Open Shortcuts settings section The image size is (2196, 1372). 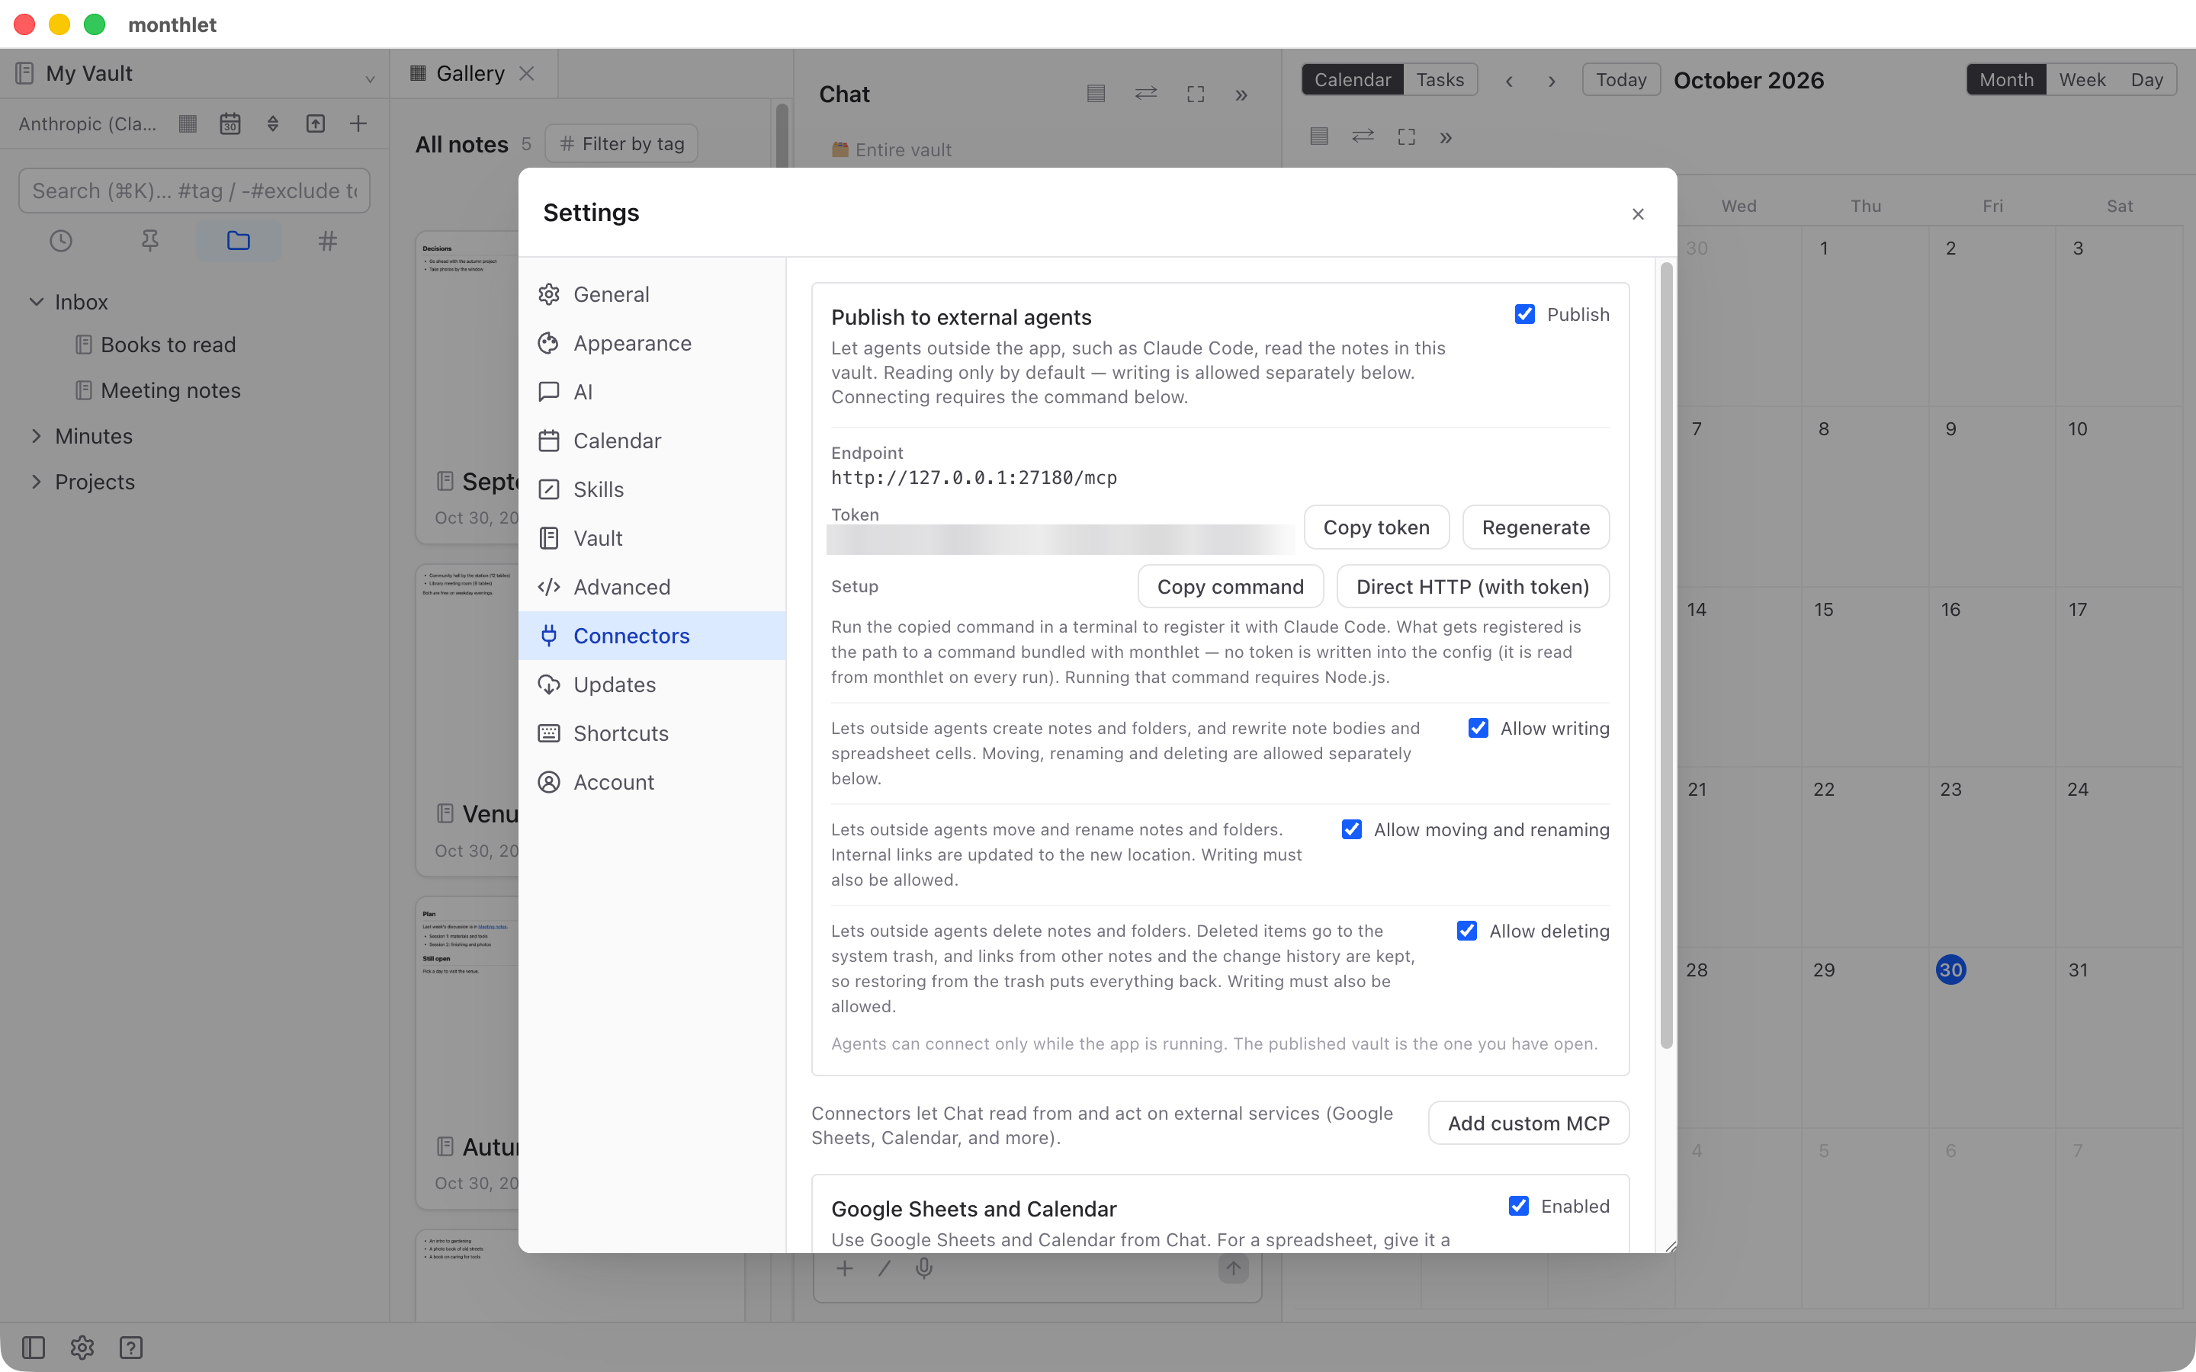pos(653,733)
